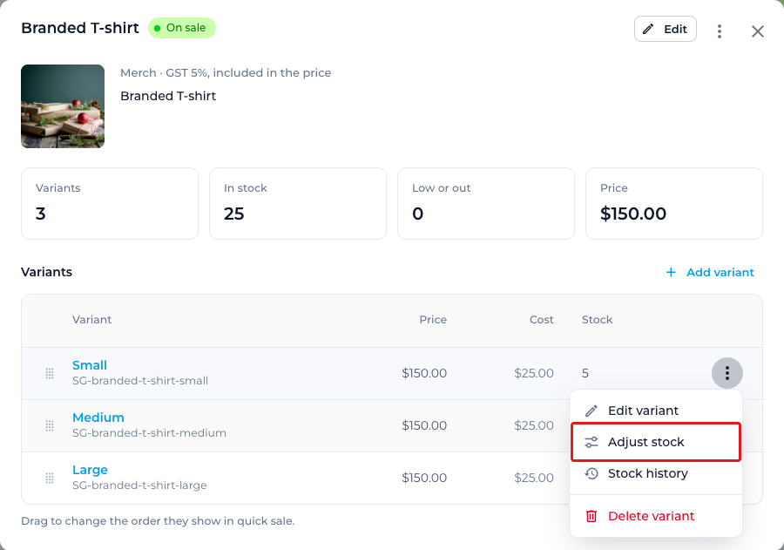Click the SG-branded-t-shirt-large SKU text
The image size is (784, 550).
(x=139, y=485)
